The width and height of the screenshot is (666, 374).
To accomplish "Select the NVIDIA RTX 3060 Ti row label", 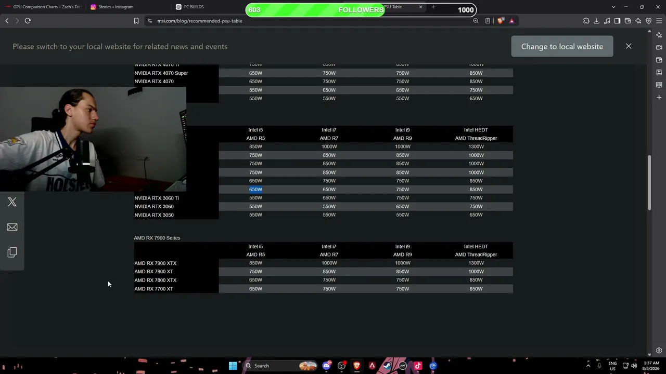I will pos(157,198).
